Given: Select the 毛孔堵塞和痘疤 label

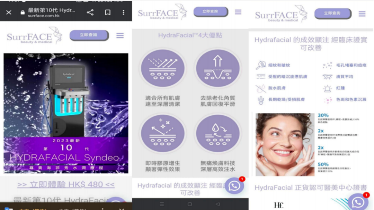Looking at the screenshot, I should pos(351,65).
